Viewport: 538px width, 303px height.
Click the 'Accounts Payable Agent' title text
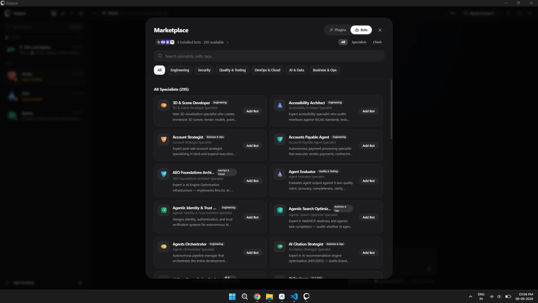coord(309,137)
